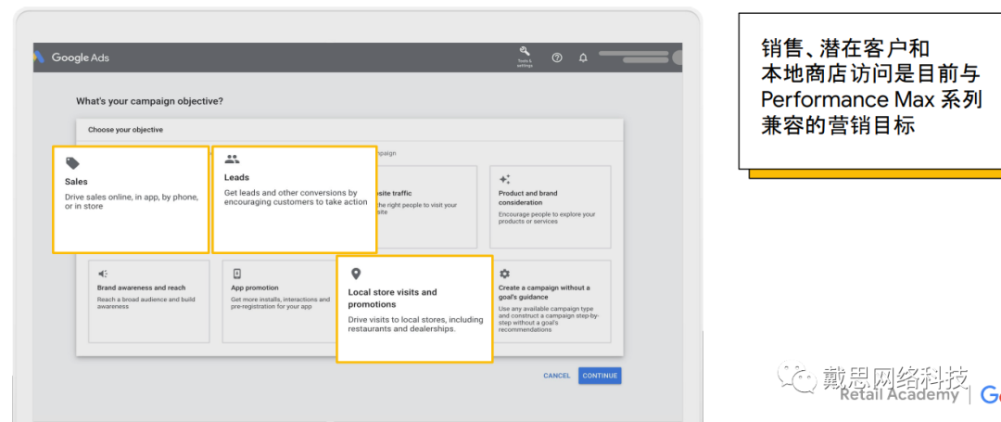The height and width of the screenshot is (422, 1001).
Task: Click the Leads people icon
Action: (233, 160)
